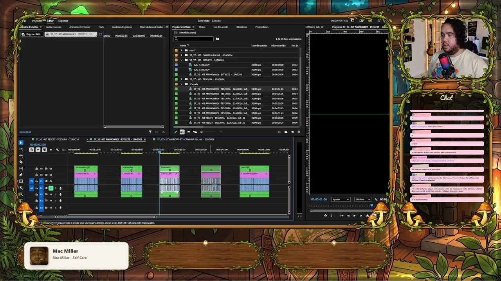Switch Project panel to icon view

point(189,132)
